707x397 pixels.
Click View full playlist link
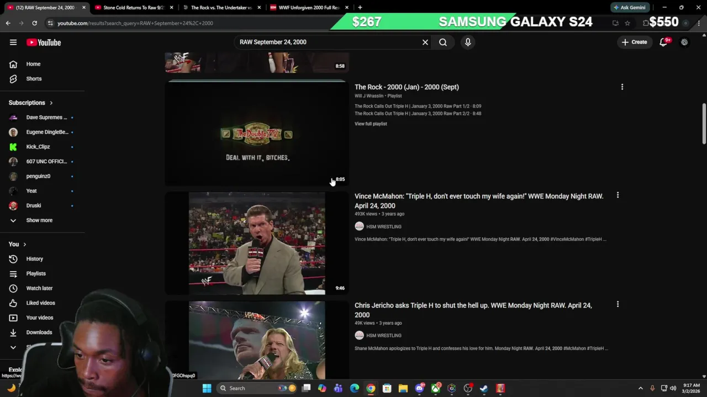[x=371, y=124]
